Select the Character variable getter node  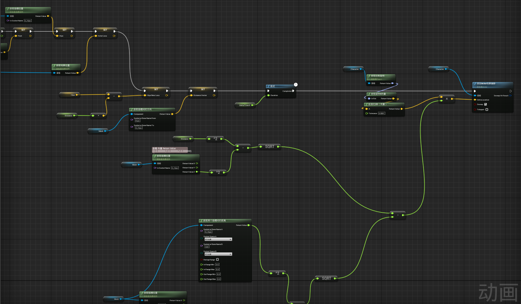(354, 69)
